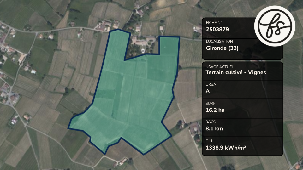303x170 pixels.
Task: Click the SURF label
Action: (211, 103)
